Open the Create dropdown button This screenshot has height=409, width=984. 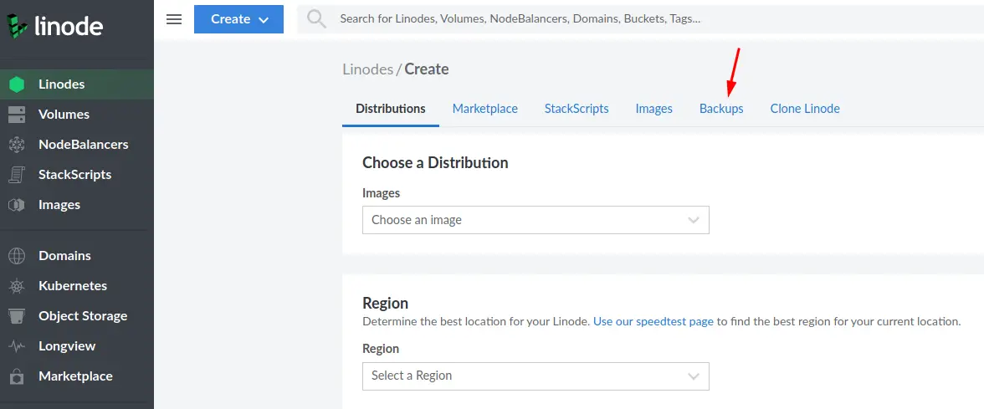tap(239, 19)
